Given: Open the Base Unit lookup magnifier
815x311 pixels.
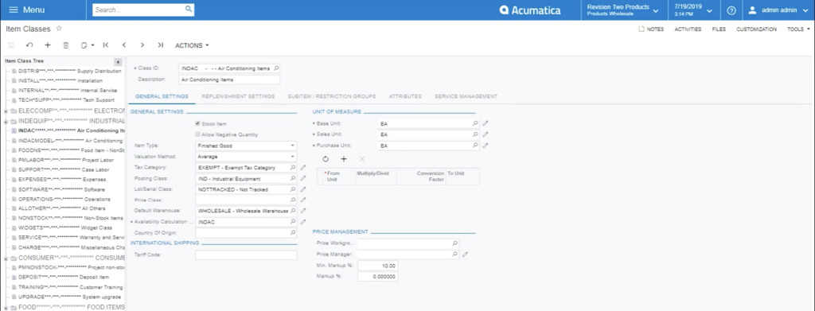Looking at the screenshot, I should click(475, 123).
